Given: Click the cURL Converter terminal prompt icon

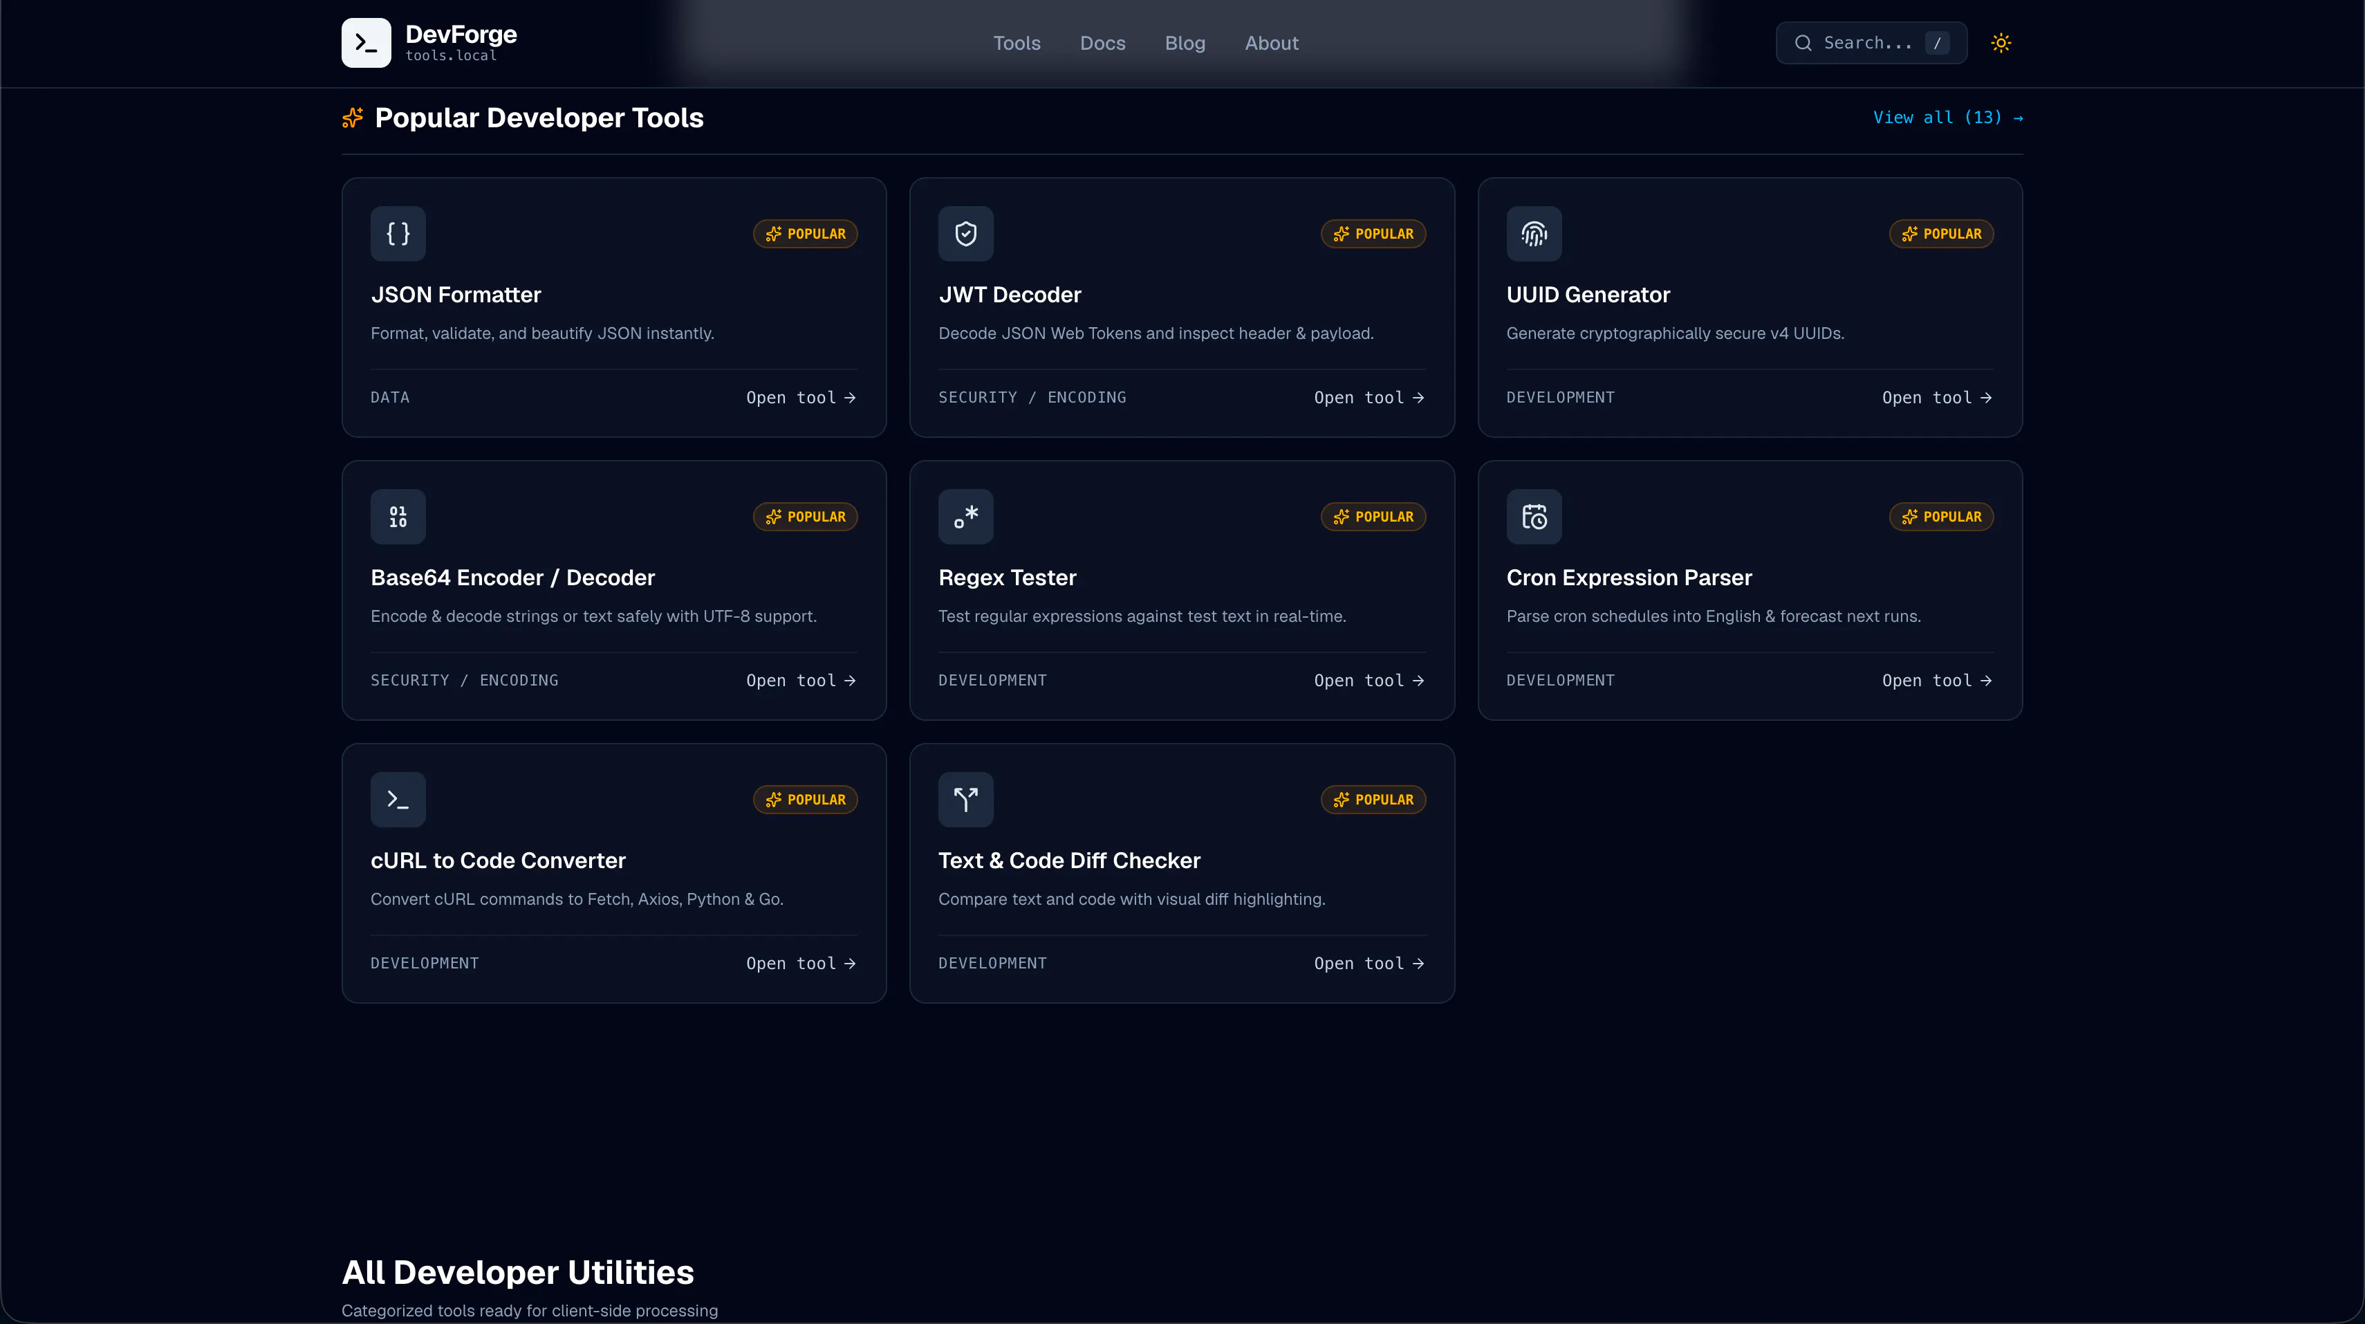Looking at the screenshot, I should (398, 799).
